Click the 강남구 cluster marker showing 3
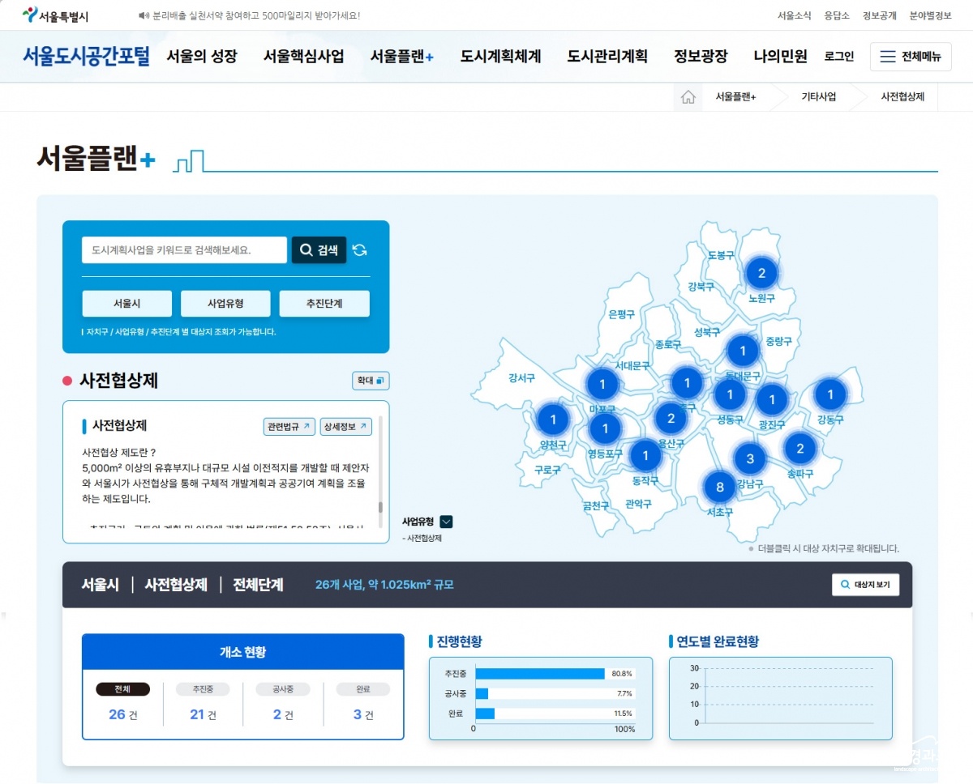973x784 pixels. [750, 458]
